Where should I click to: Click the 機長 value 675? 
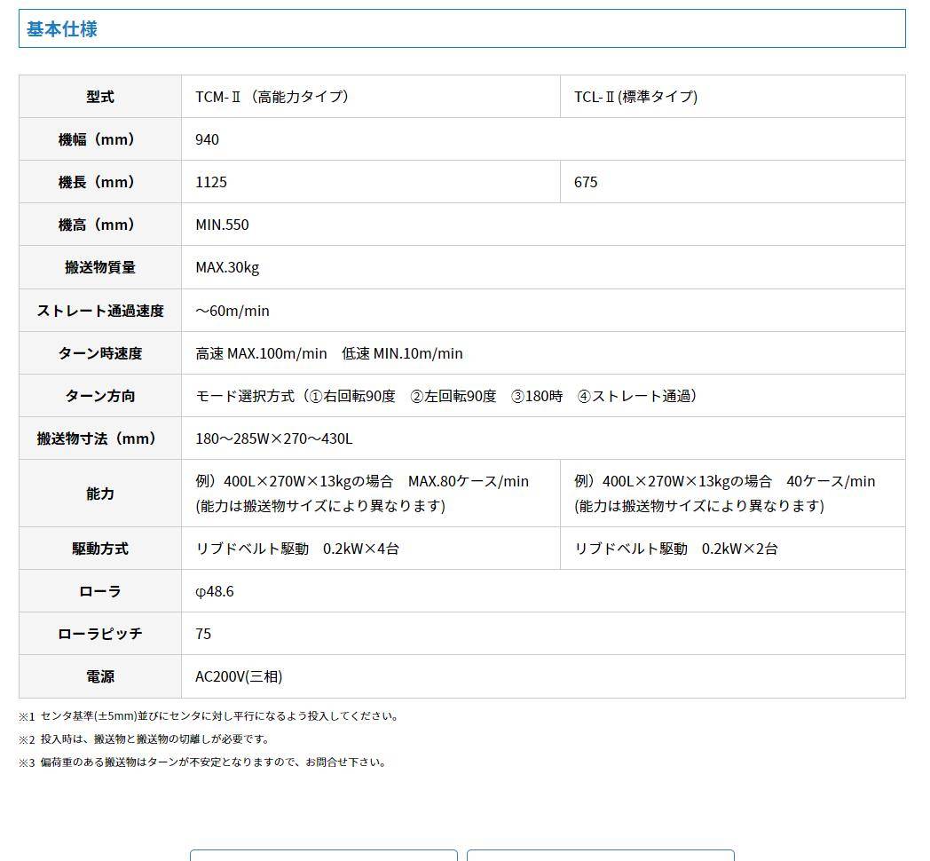pyautogui.click(x=586, y=182)
